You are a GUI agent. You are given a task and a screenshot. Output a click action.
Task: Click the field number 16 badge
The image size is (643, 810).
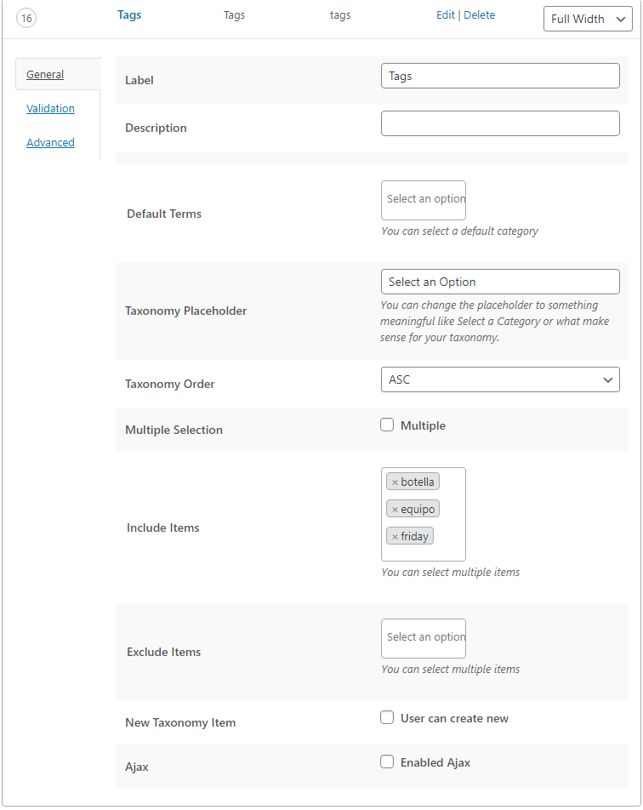[x=26, y=19]
